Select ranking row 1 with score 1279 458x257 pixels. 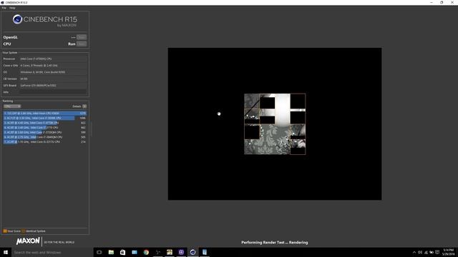tap(45, 114)
